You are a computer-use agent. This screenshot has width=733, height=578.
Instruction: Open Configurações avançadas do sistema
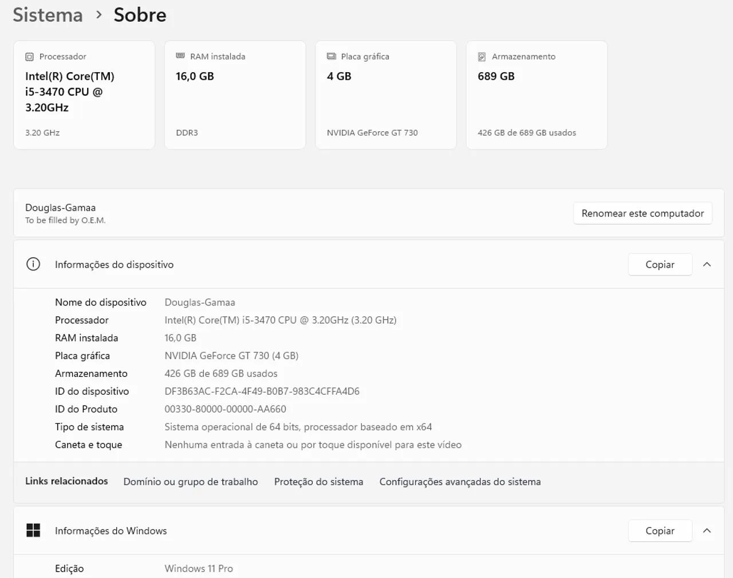point(460,482)
